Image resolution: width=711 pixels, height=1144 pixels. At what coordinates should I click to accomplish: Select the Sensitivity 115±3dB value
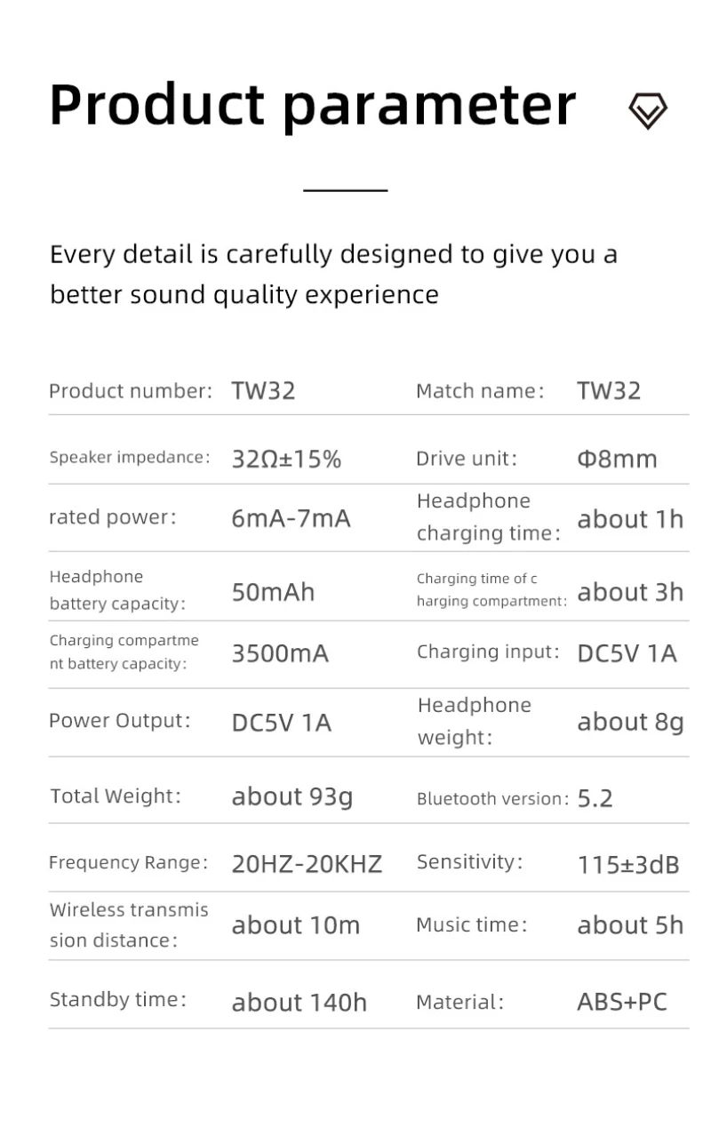[627, 864]
